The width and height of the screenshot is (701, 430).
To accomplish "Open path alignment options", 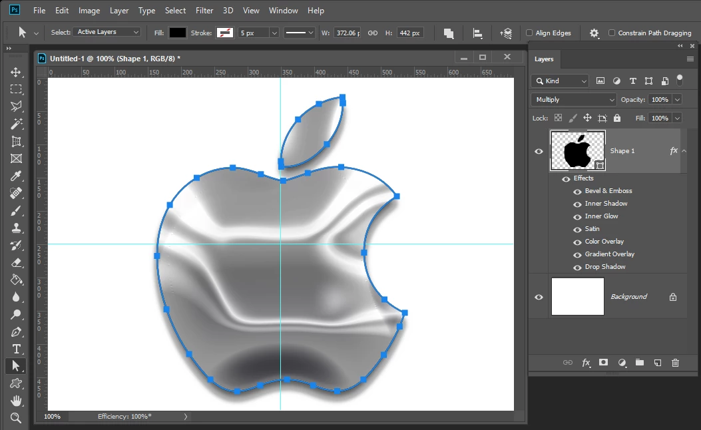I will (477, 33).
